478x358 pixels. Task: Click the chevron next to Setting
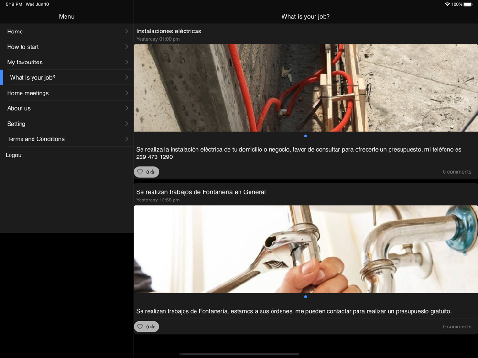point(127,124)
